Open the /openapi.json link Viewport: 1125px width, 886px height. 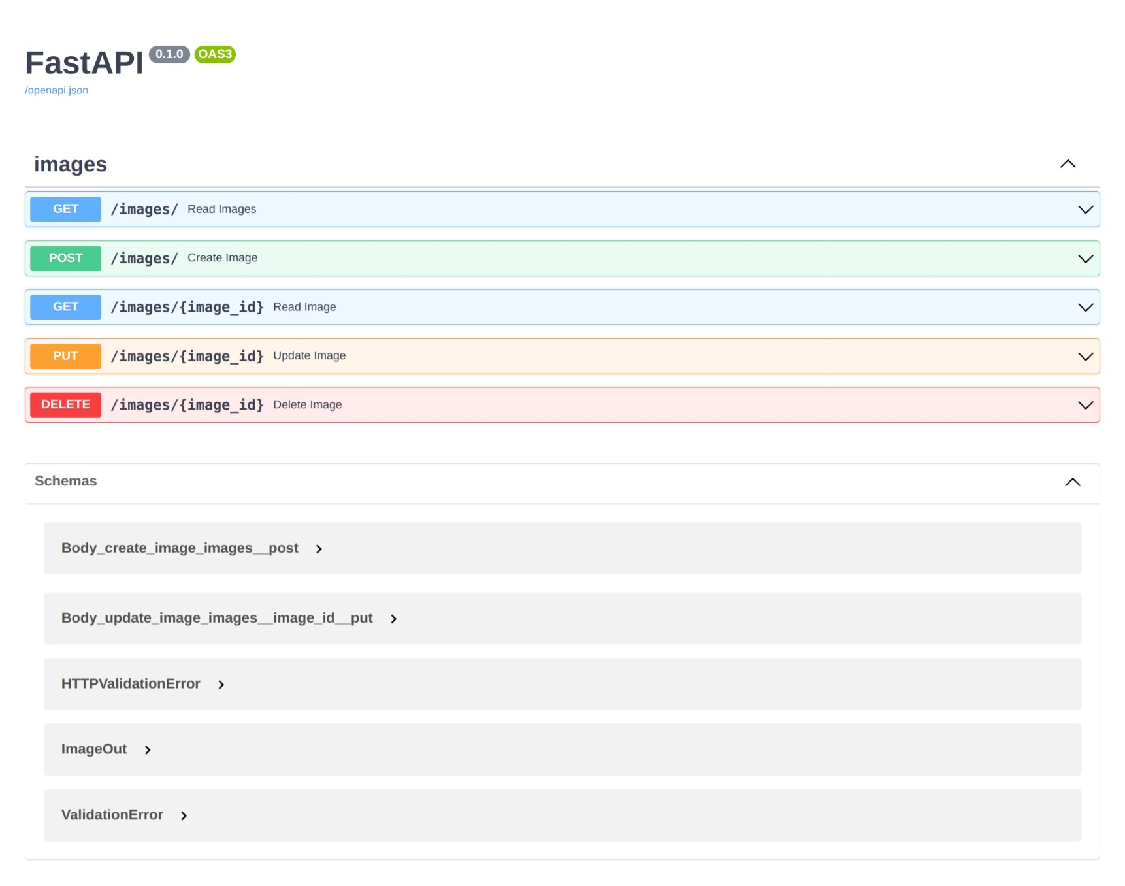(x=56, y=90)
